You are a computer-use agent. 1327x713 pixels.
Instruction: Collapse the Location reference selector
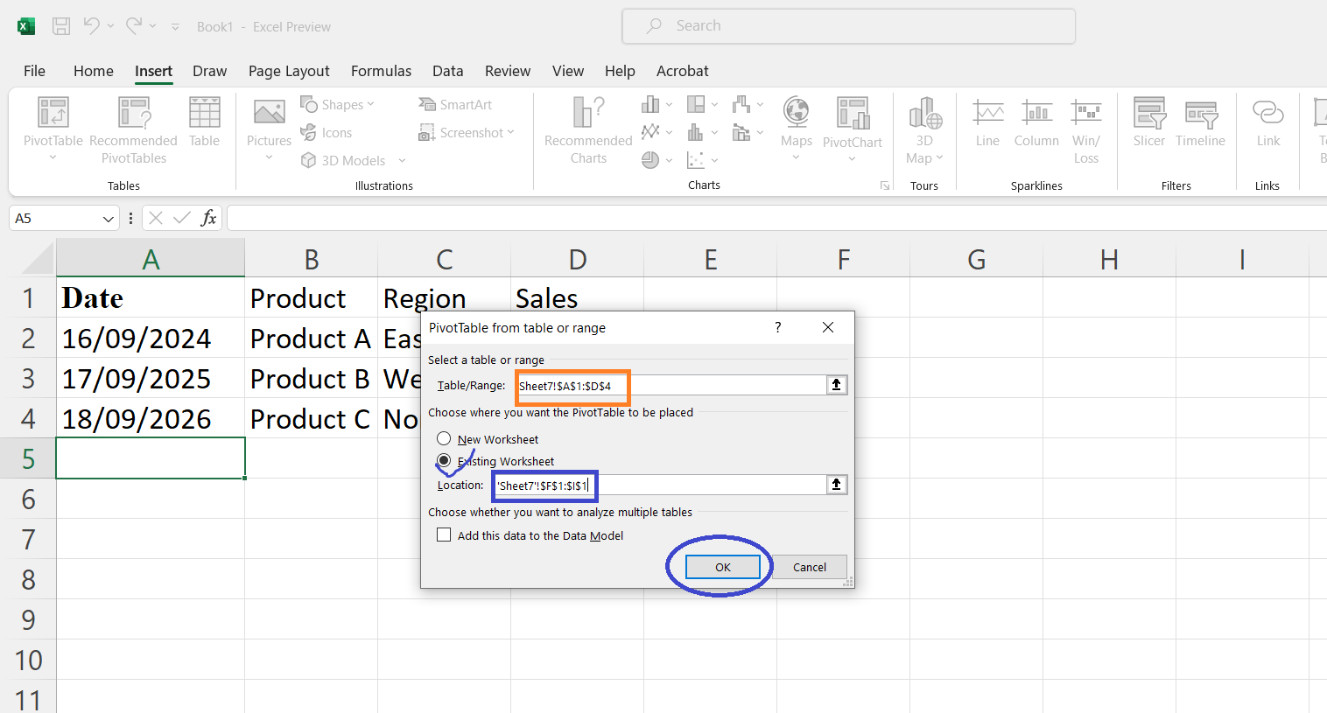(837, 485)
